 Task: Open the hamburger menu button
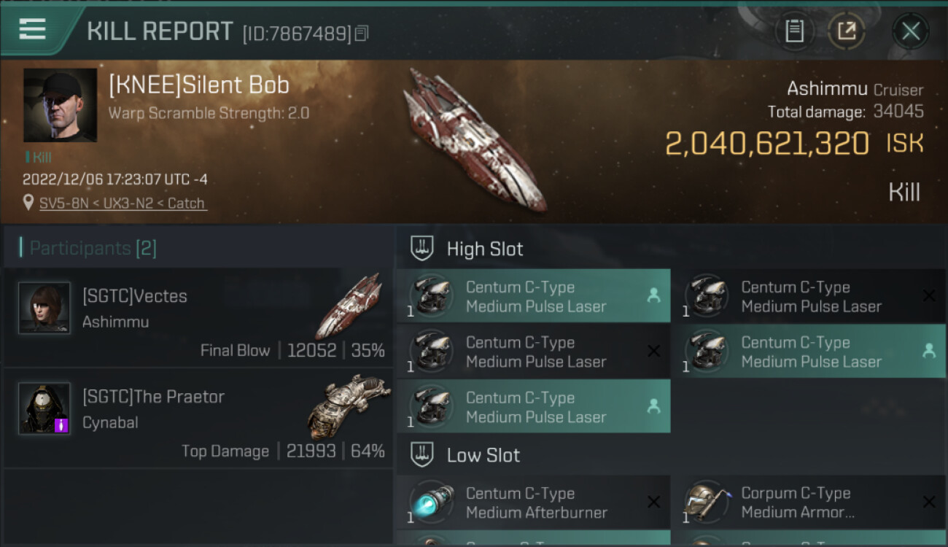pos(33,30)
